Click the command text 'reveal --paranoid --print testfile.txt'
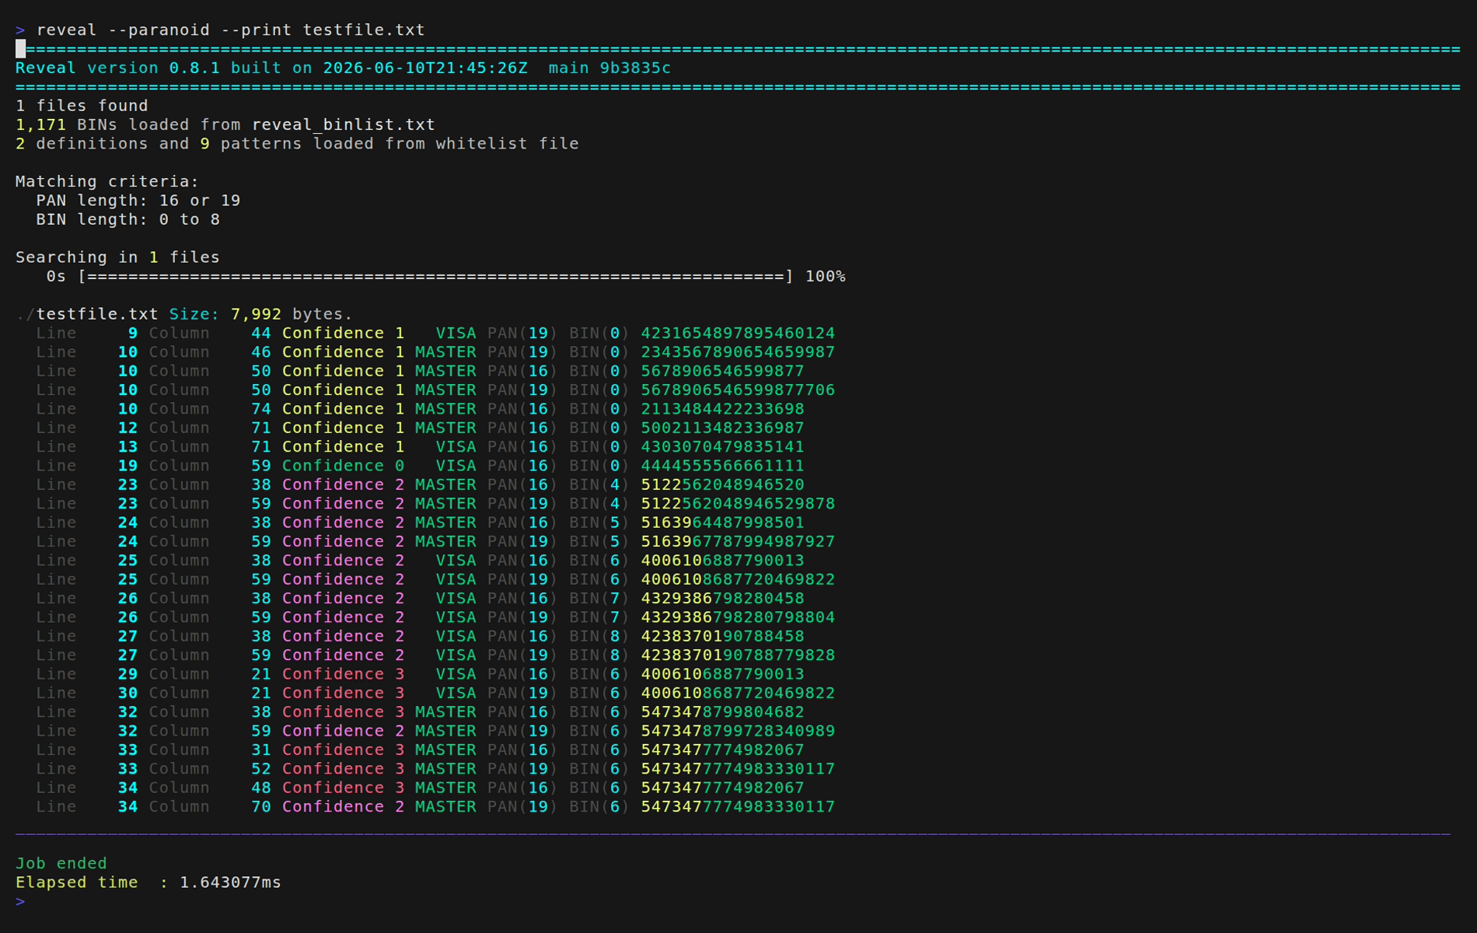The width and height of the screenshot is (1477, 933). 230,30
